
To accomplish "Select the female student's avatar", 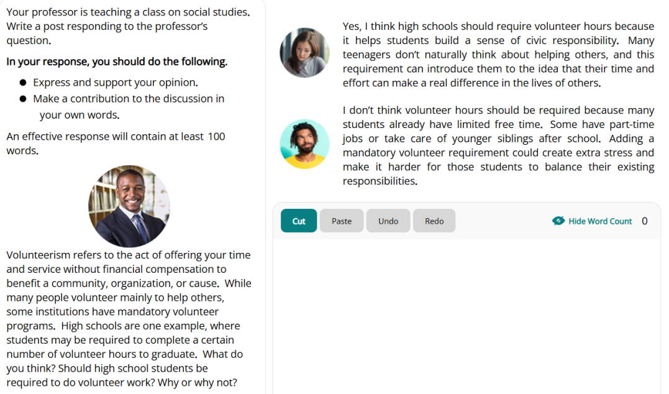I will pos(304,53).
